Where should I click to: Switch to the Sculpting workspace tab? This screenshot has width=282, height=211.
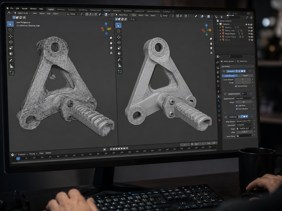[x=72, y=10]
